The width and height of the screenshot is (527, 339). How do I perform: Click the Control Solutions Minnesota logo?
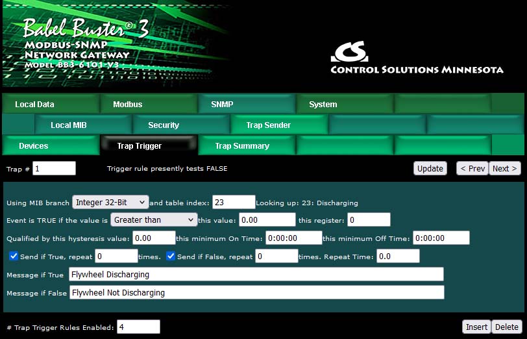(x=416, y=58)
